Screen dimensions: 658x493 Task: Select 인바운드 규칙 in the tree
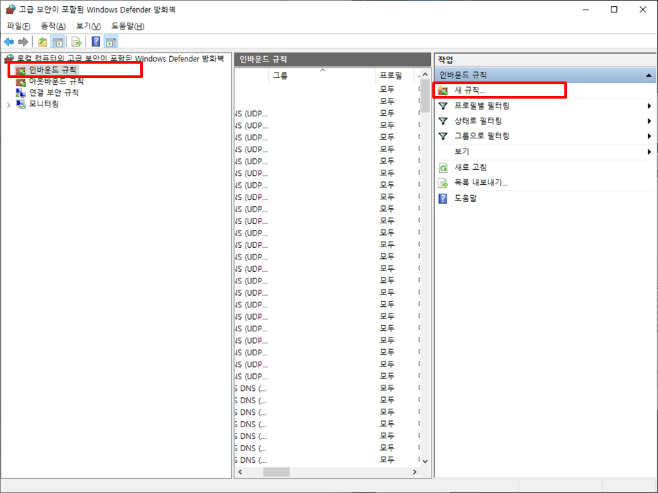[x=53, y=70]
